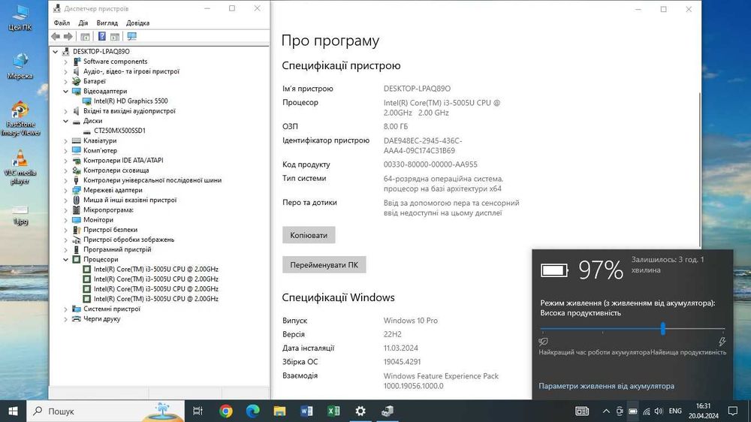The image size is (751, 422).
Task: Expand the Батареї node
Action: [65, 81]
